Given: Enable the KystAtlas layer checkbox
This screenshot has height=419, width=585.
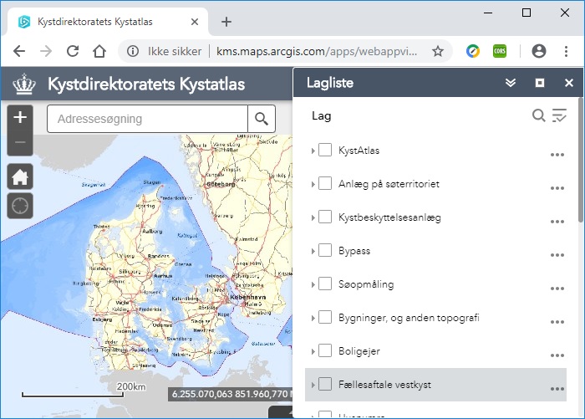Looking at the screenshot, I should pyautogui.click(x=325, y=150).
